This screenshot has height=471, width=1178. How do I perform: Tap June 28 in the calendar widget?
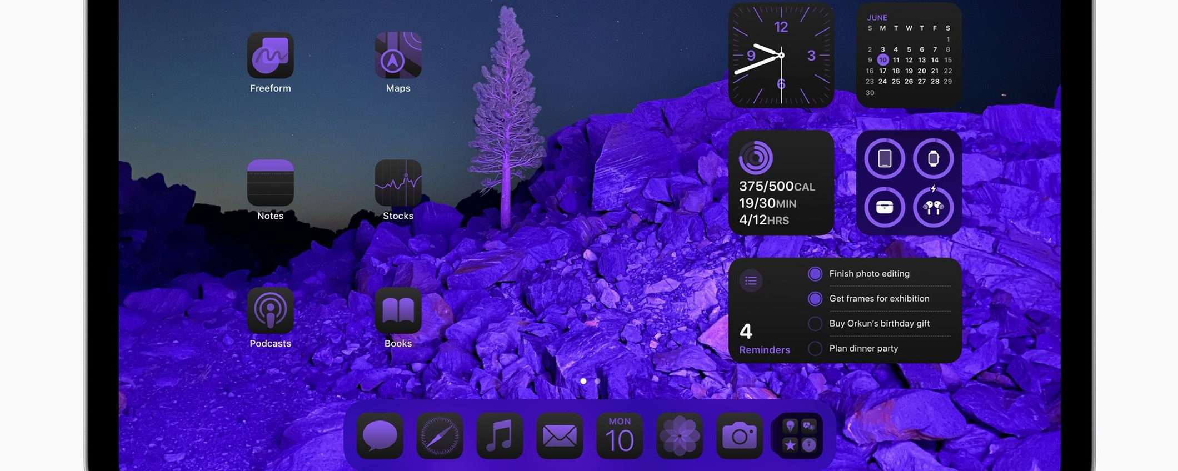[x=935, y=82]
